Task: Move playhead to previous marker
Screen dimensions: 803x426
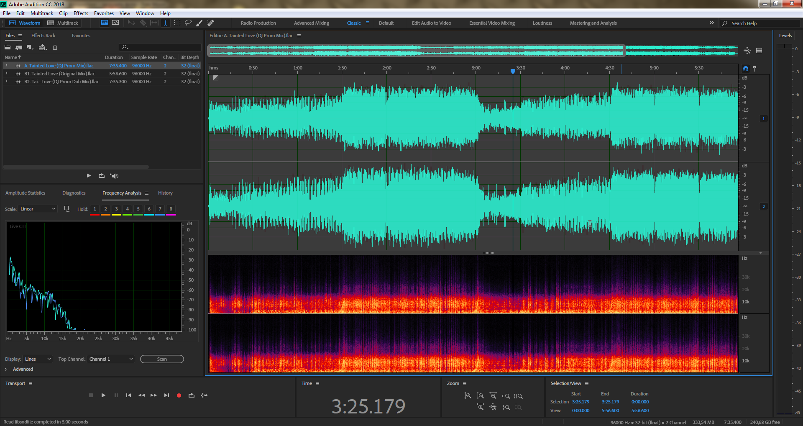Action: click(128, 395)
